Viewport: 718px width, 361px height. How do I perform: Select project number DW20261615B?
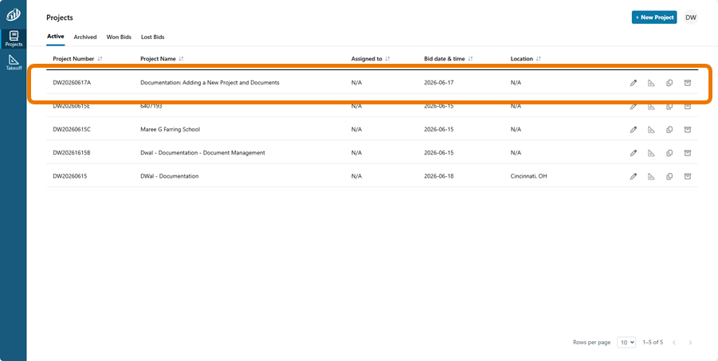coord(72,152)
